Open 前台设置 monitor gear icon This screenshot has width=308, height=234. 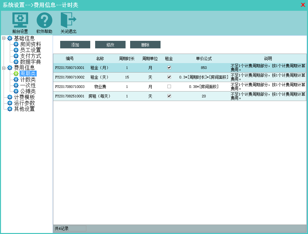[20, 20]
